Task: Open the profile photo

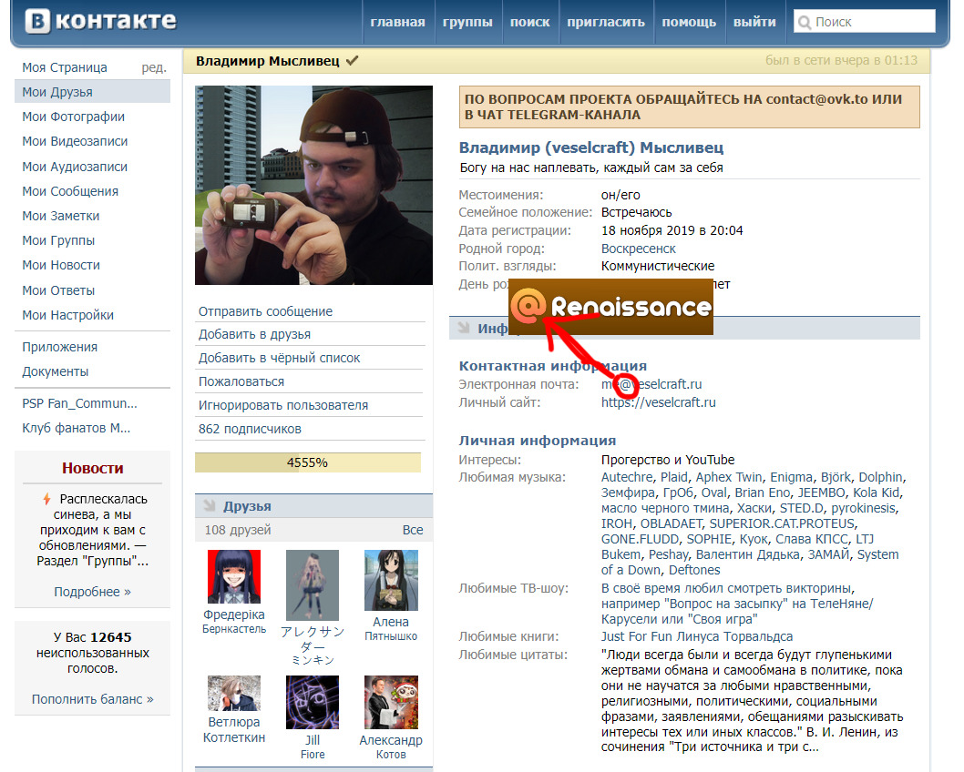Action: click(313, 185)
